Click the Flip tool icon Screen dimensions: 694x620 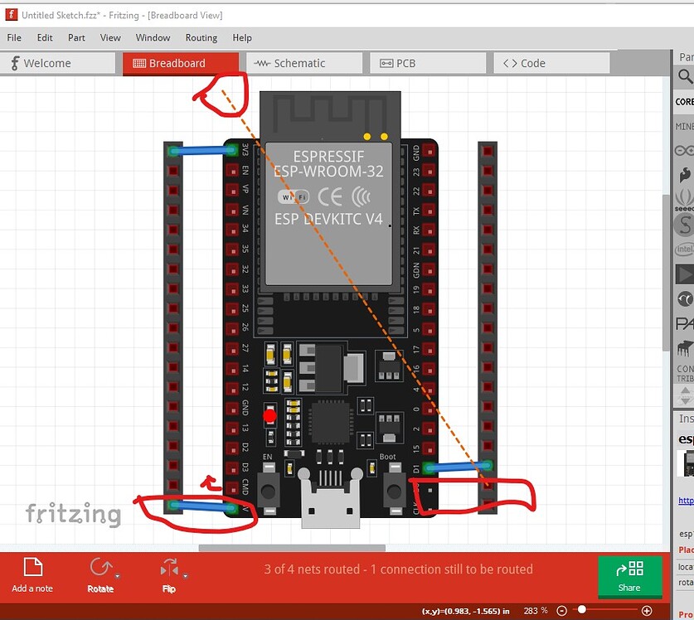[x=168, y=569]
